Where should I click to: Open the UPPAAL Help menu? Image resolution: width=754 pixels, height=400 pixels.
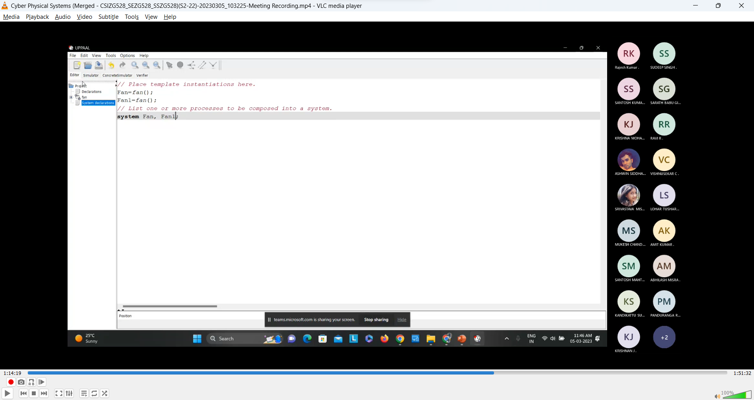(x=144, y=56)
